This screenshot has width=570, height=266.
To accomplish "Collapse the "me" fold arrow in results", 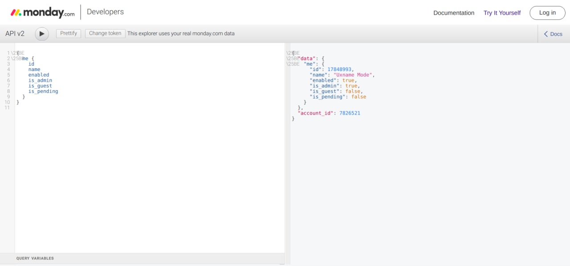I will click(x=293, y=64).
